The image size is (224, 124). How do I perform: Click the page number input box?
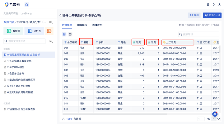click(x=201, y=119)
